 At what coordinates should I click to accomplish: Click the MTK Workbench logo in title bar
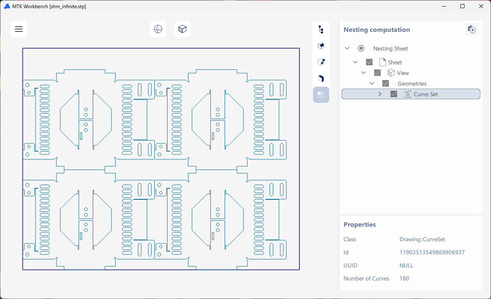coord(7,7)
